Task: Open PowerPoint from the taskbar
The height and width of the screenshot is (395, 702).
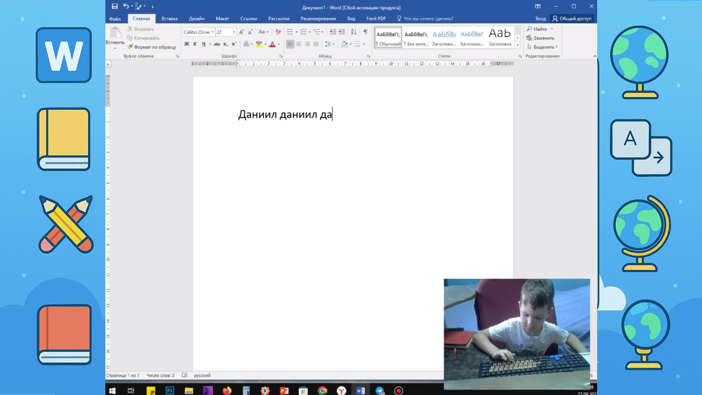Action: coord(284,390)
